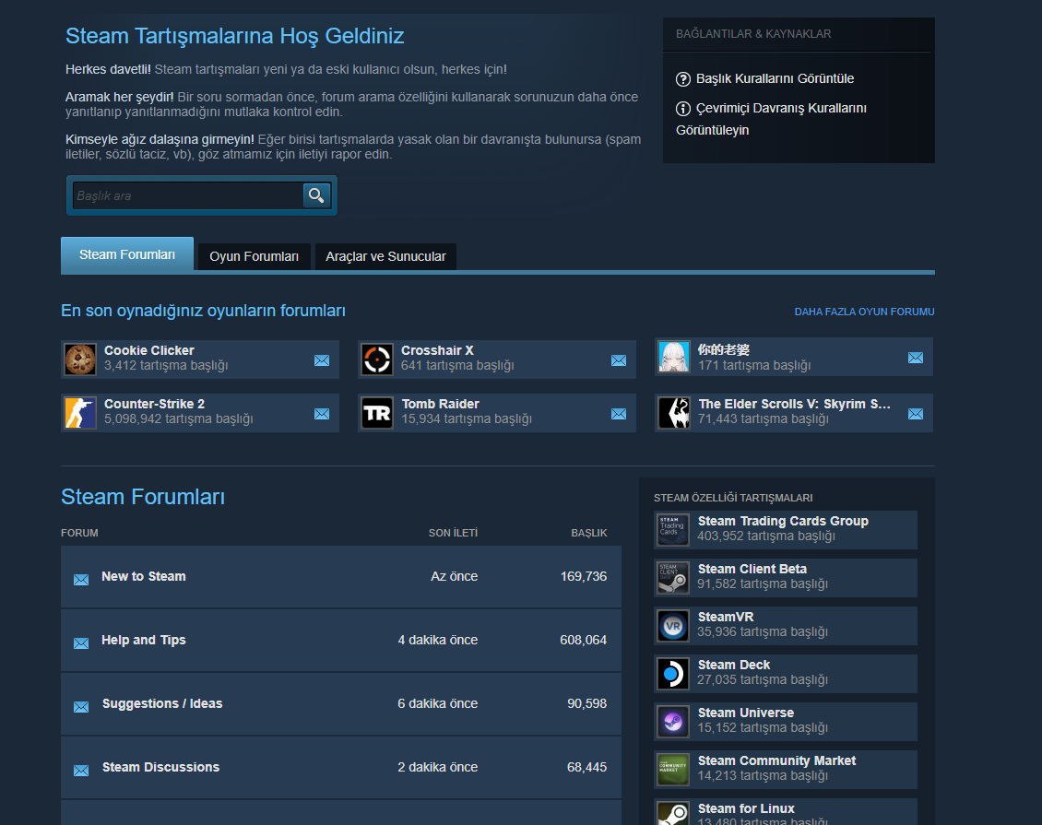Click the Skyrim dragon logo icon

[x=674, y=413]
